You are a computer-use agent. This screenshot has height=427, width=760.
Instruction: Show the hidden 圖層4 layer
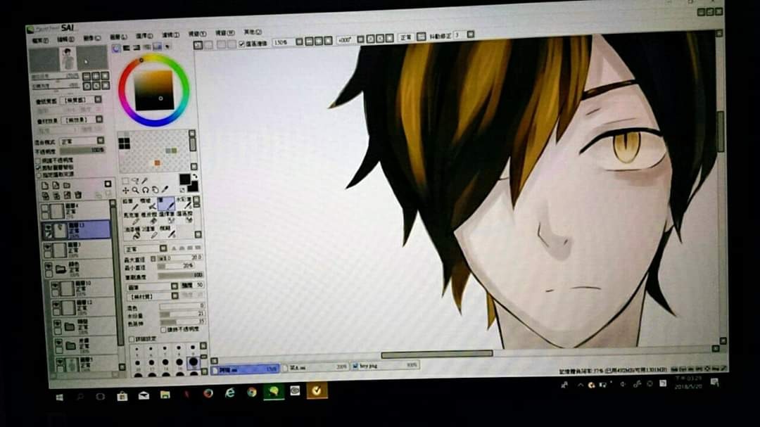point(45,208)
